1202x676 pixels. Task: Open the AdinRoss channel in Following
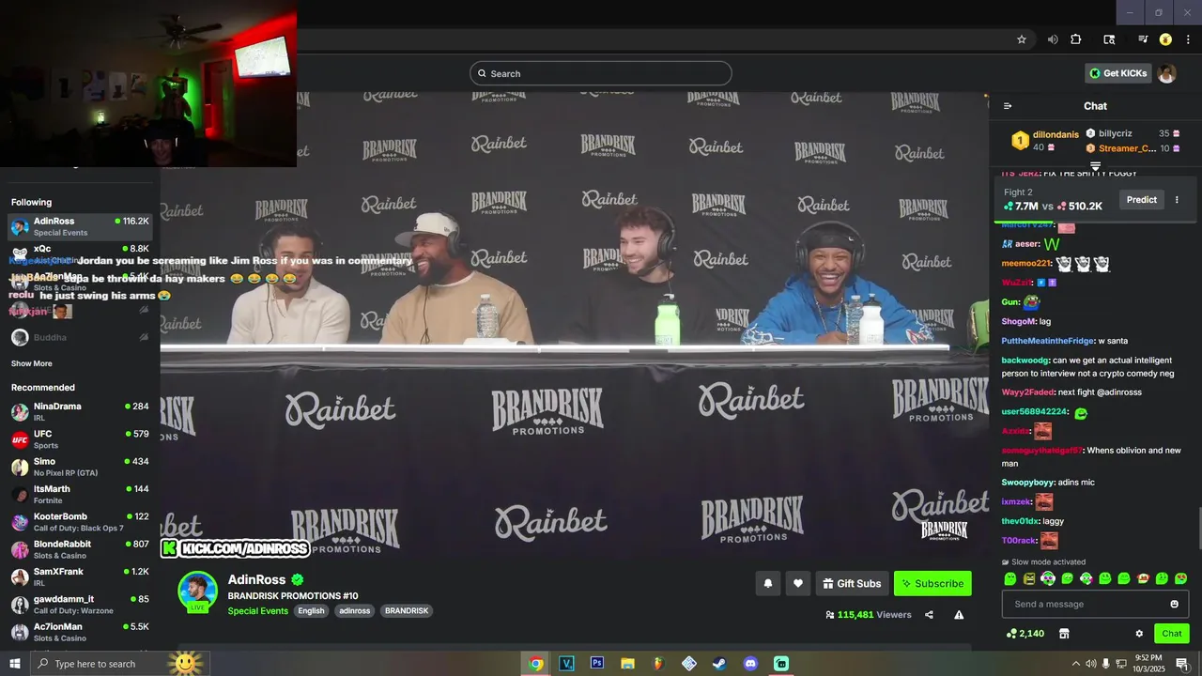point(80,226)
